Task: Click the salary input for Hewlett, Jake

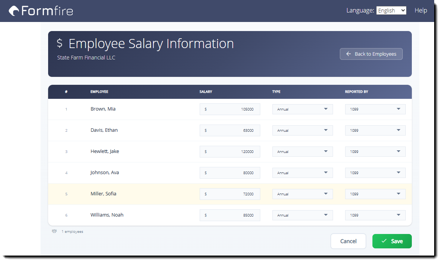Action: [x=230, y=151]
